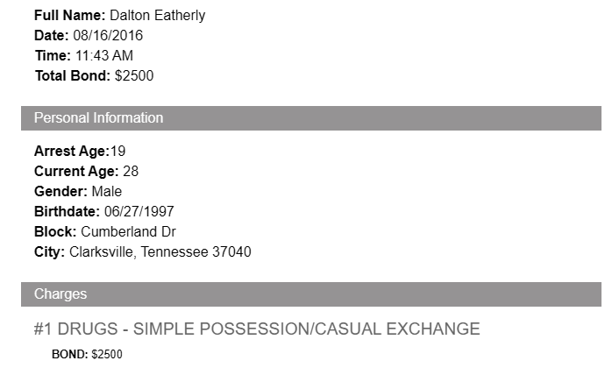Select the date 08/16/2016
605x389 pixels.
[108, 36]
